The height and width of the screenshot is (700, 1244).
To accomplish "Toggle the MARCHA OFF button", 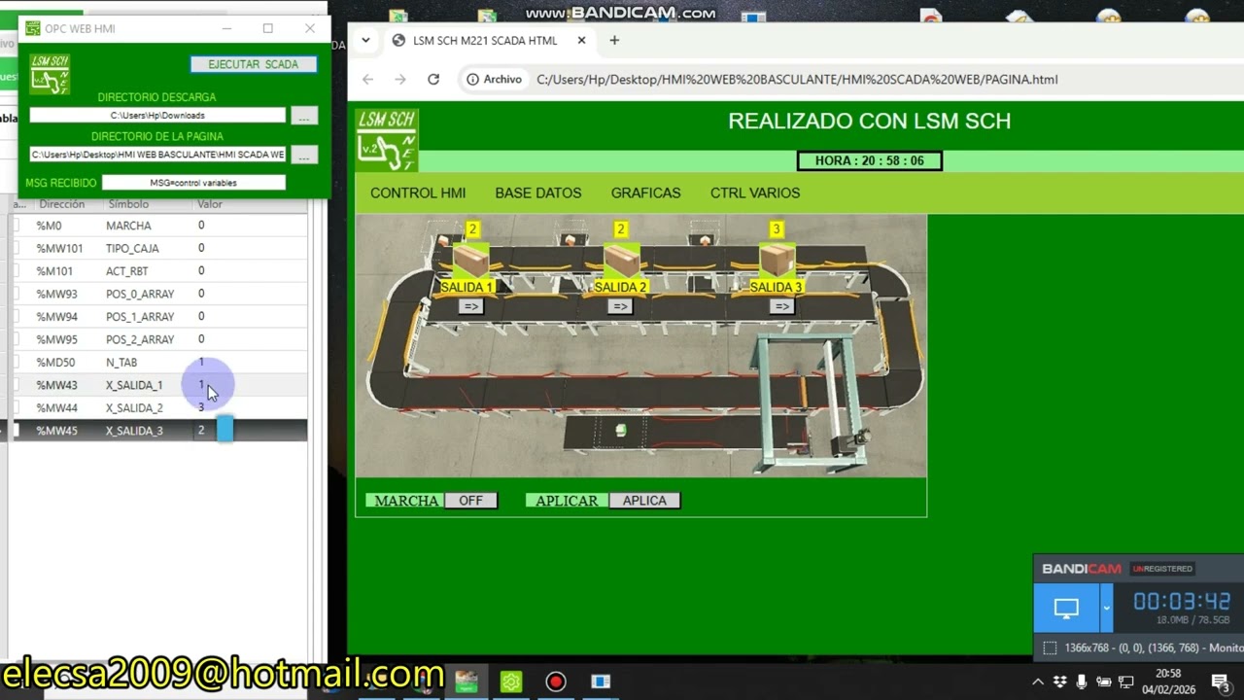I will pos(470,501).
